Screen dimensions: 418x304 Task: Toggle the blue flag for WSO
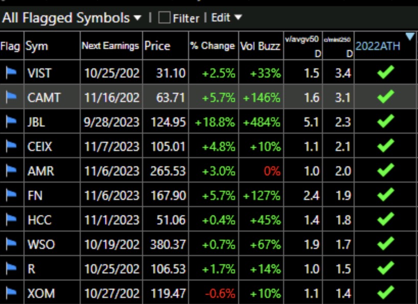(11, 244)
